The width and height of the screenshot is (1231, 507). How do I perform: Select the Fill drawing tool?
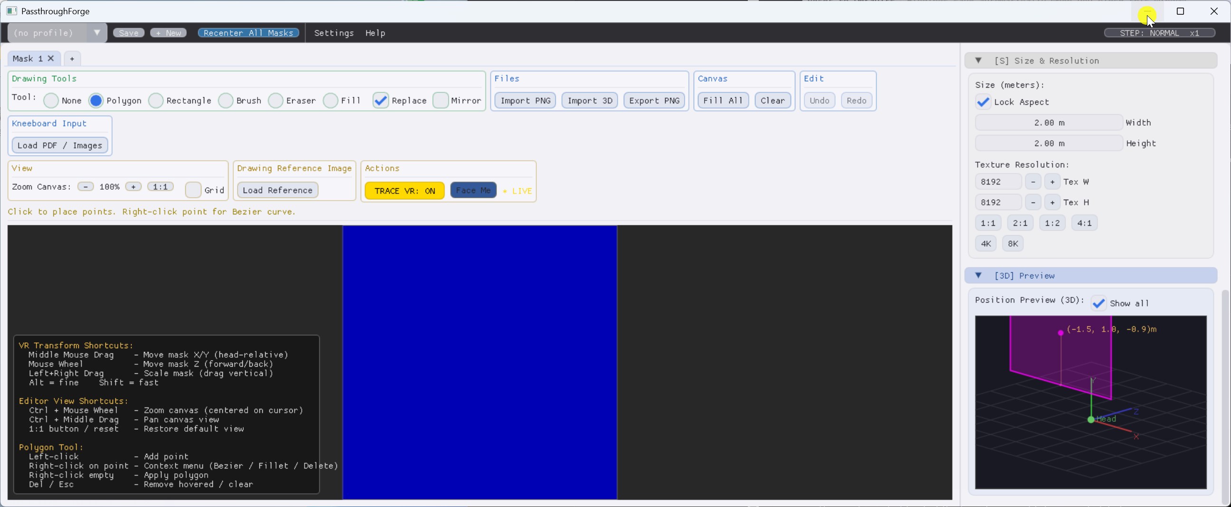coord(330,100)
